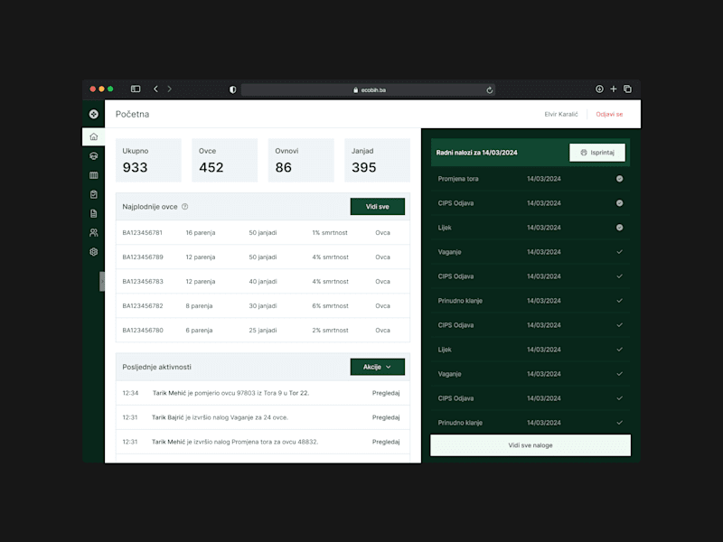Open the home icon in sidebar
Viewport: 723px width, 542px height.
(x=94, y=137)
